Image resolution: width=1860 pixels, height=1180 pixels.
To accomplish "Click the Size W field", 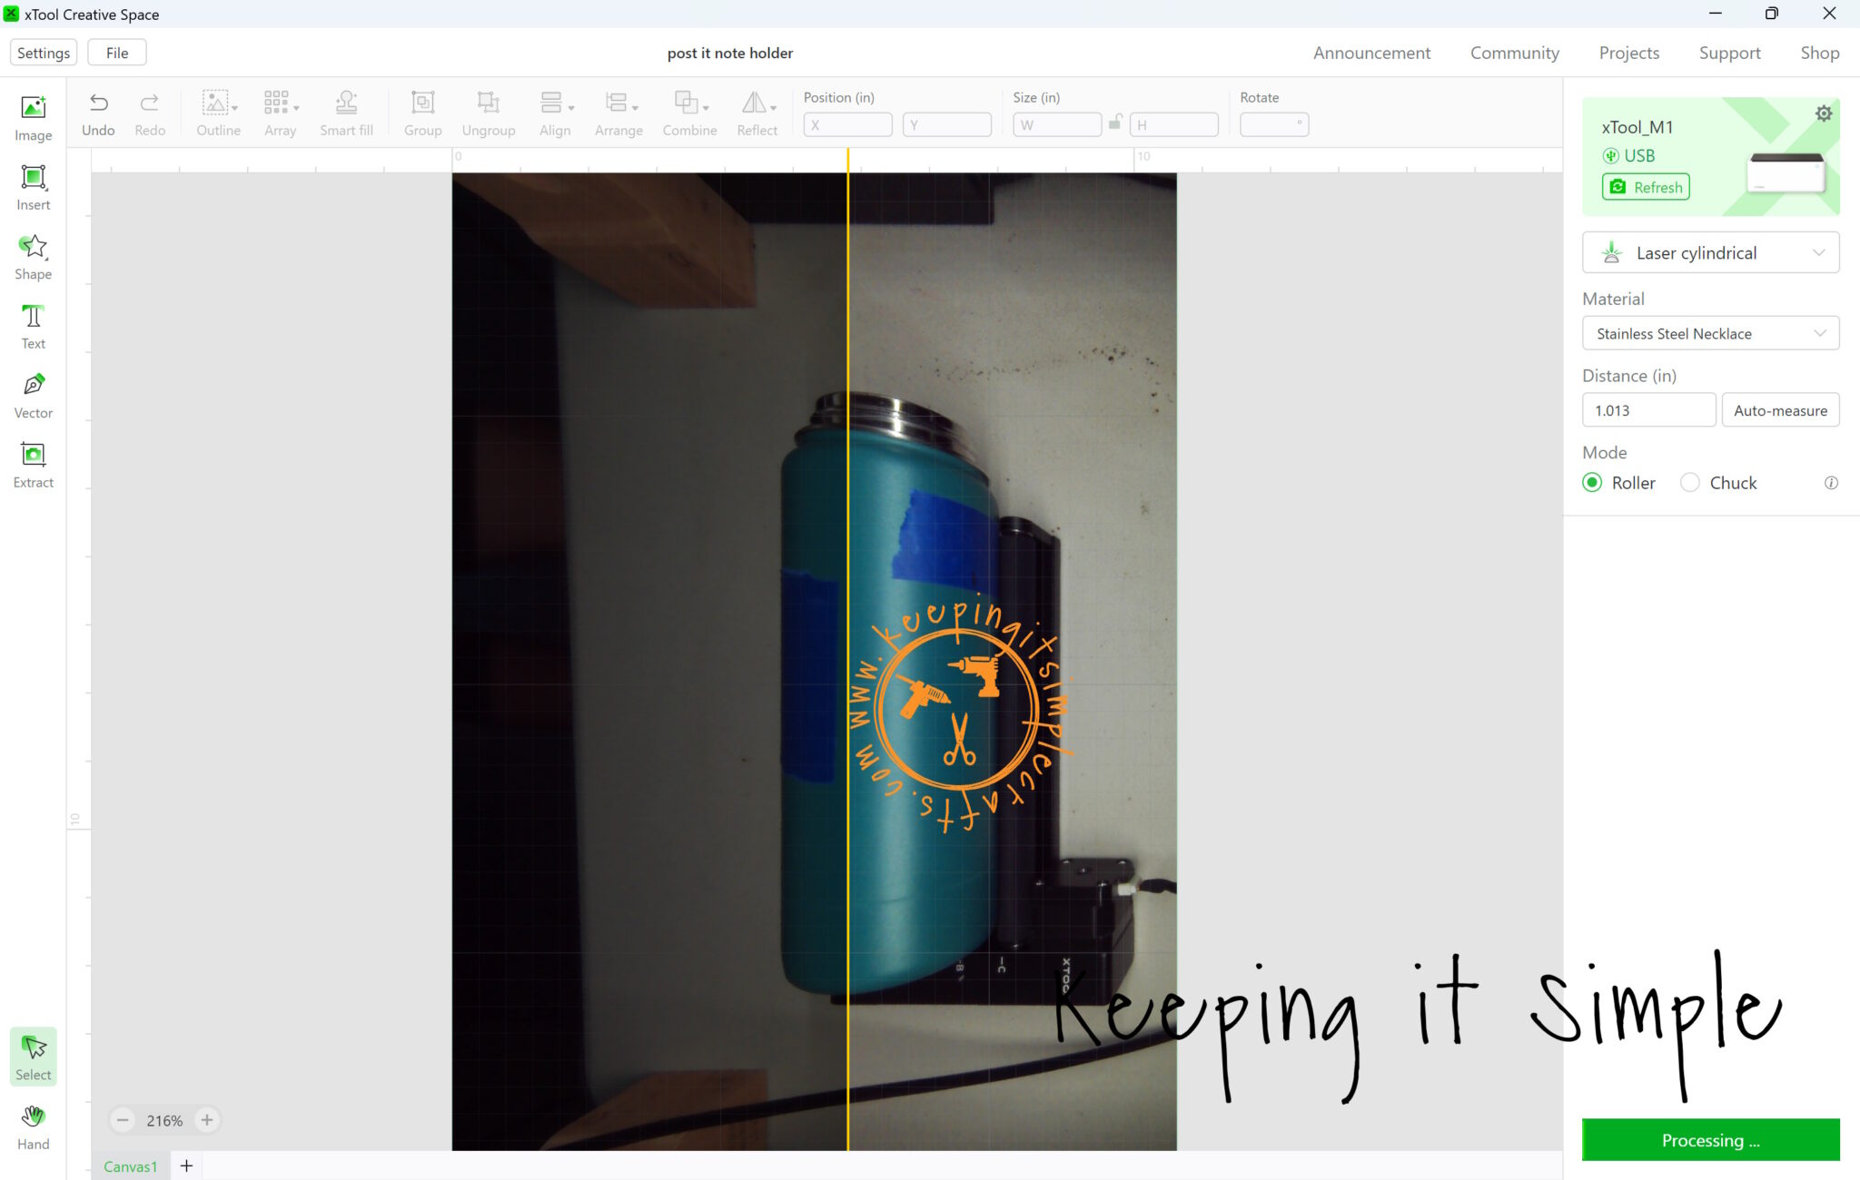I will (1057, 125).
